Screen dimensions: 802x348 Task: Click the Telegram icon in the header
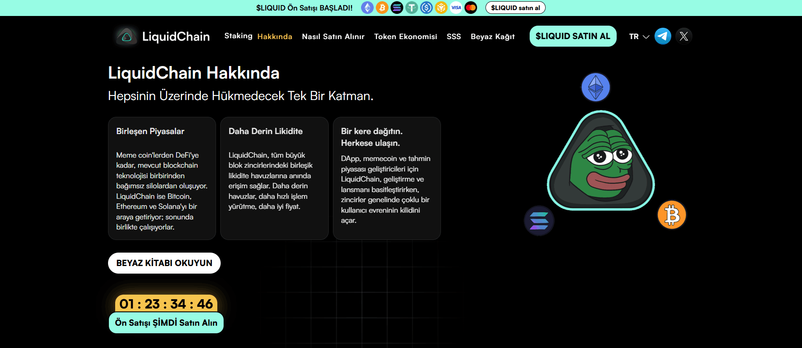point(662,36)
